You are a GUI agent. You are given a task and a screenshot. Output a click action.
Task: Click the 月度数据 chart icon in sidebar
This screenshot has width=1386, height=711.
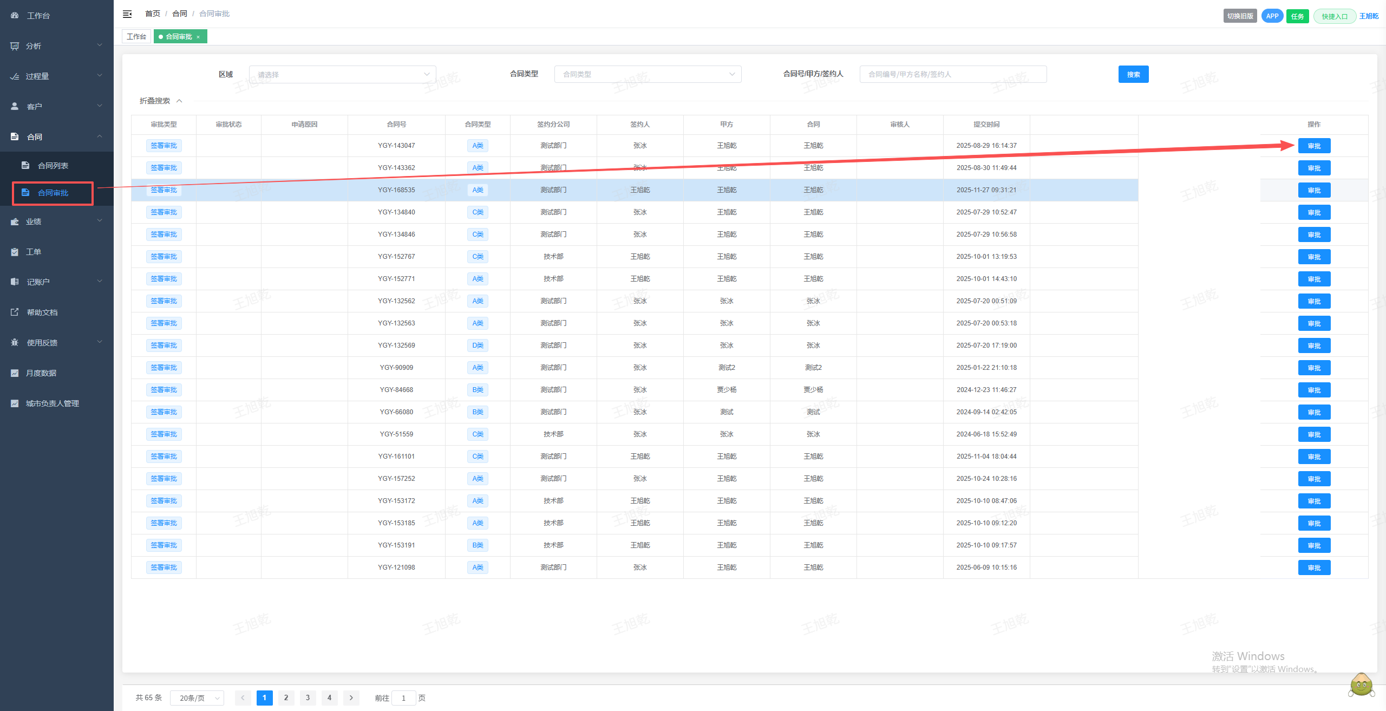15,373
